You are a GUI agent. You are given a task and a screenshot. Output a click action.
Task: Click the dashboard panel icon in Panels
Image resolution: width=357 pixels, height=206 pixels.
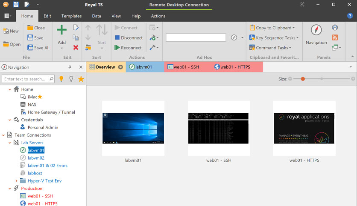[x=335, y=27]
